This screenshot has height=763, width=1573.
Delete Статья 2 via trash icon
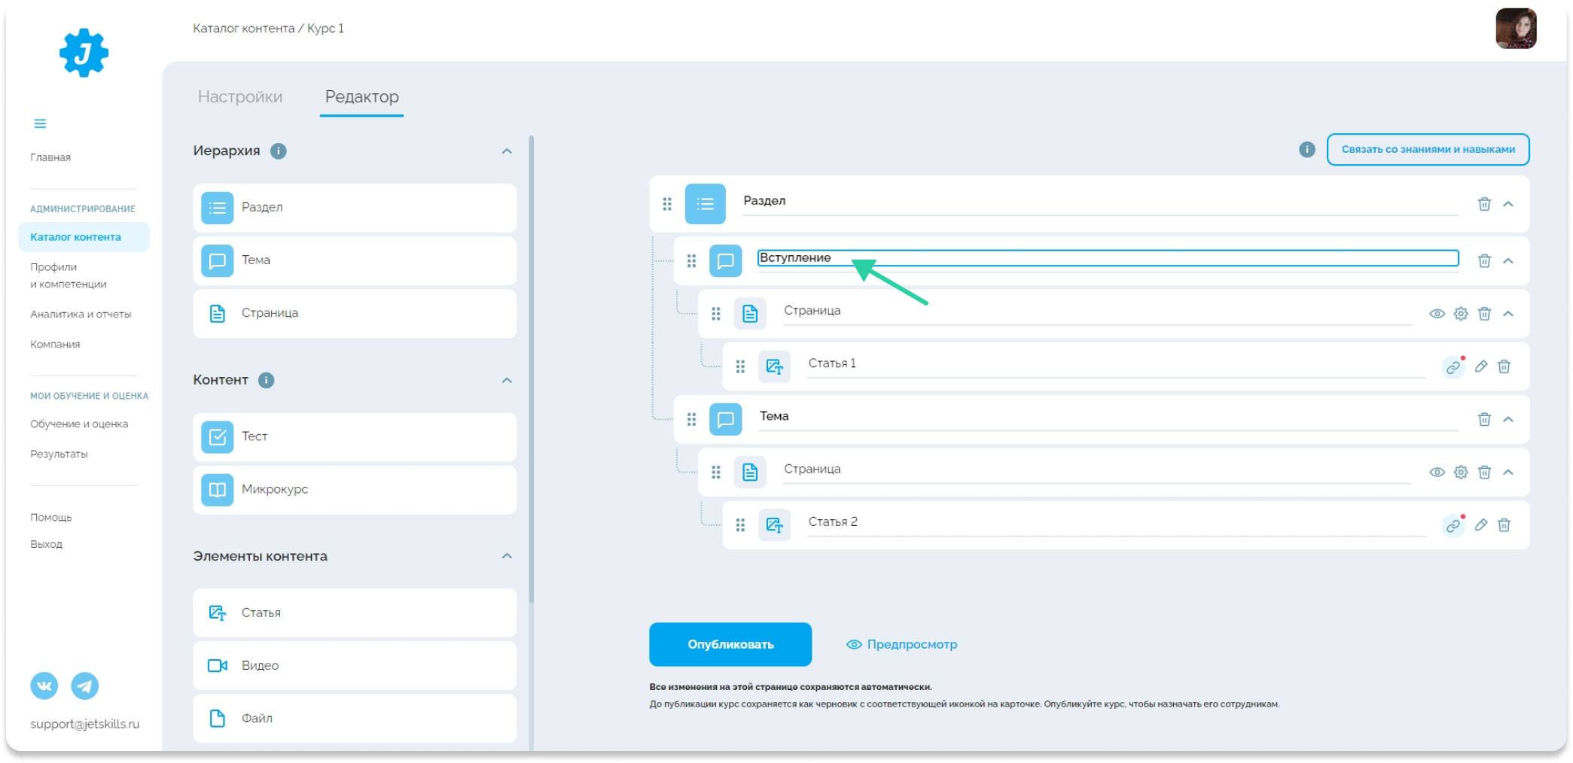[1504, 524]
